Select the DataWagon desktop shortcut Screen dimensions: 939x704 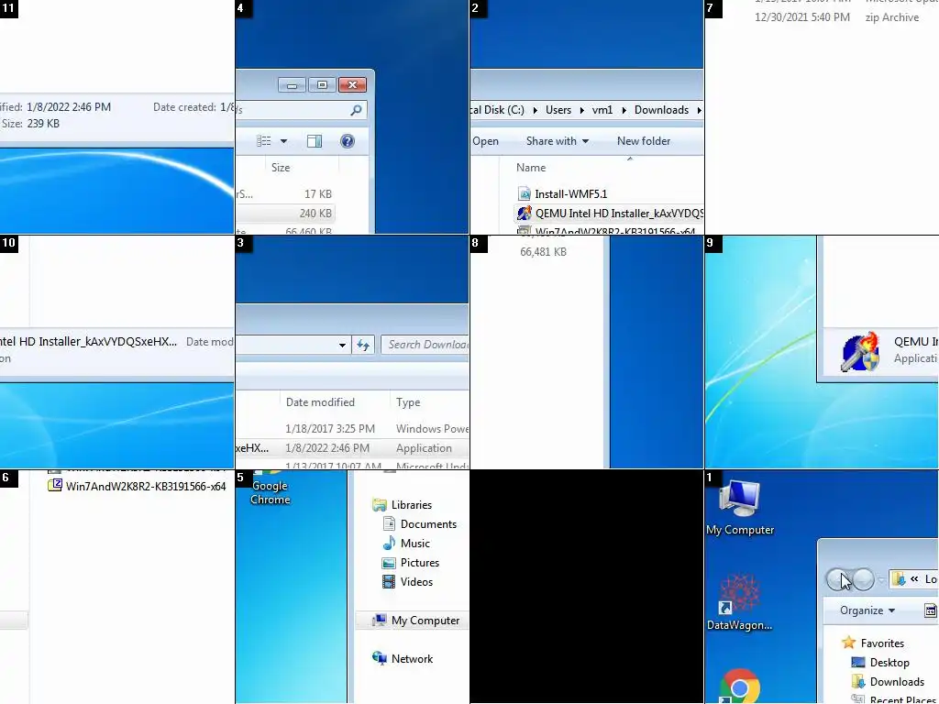point(740,601)
